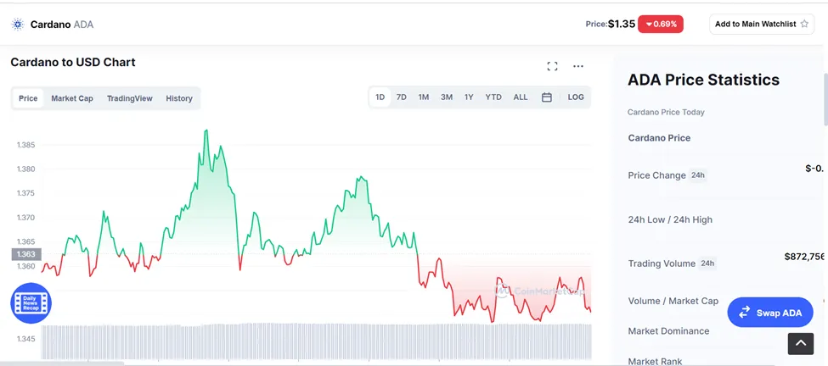Click the 1.345 y-axis label
Viewport: 828px width, 366px height.
[24, 339]
